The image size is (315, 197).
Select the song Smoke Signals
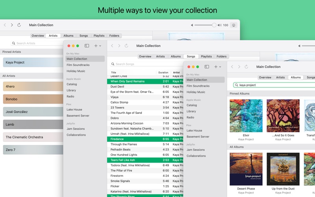(x=145, y=181)
